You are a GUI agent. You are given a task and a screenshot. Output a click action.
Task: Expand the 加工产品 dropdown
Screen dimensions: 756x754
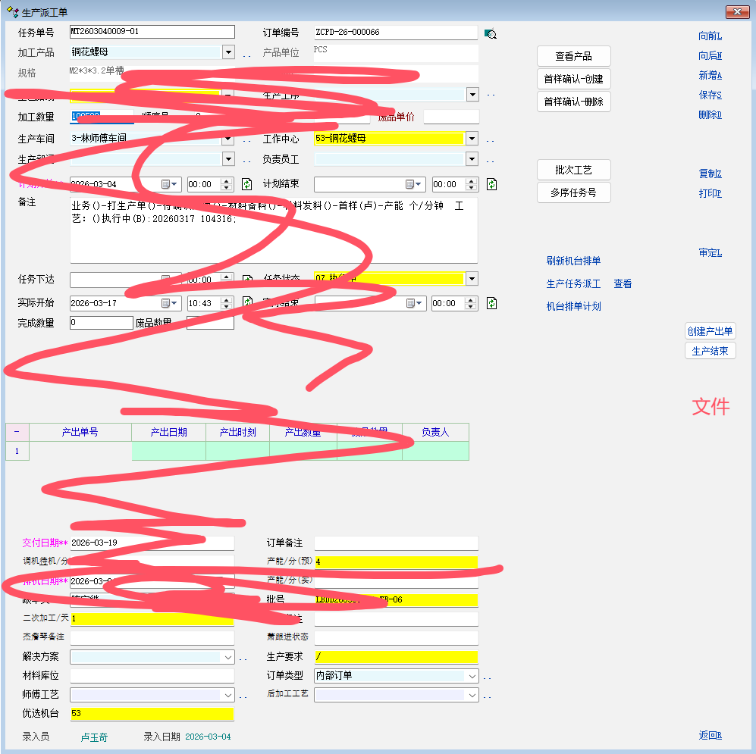pyautogui.click(x=228, y=52)
